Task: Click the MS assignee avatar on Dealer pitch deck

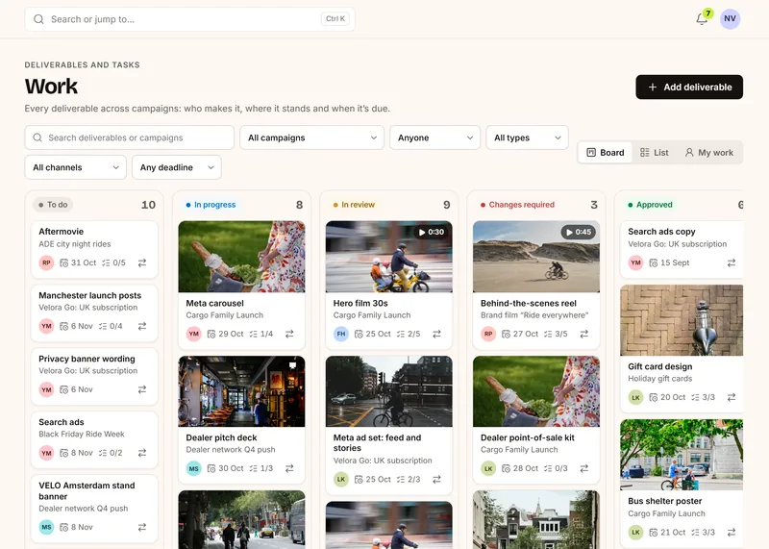Action: tap(194, 468)
